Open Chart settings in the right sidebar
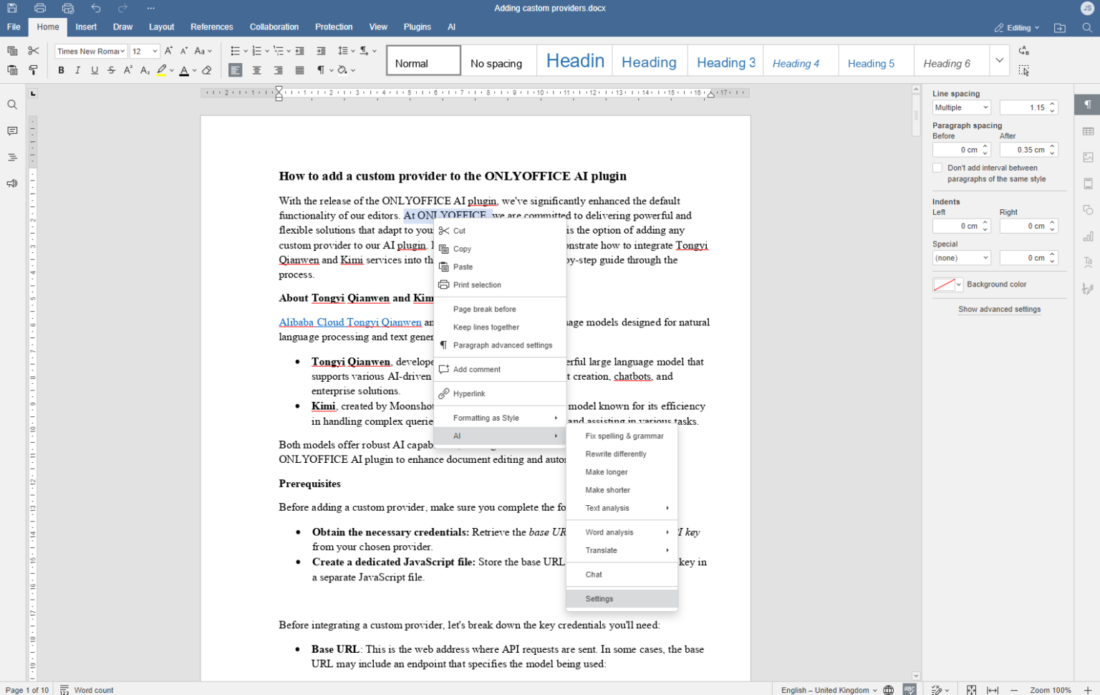 (x=1088, y=236)
